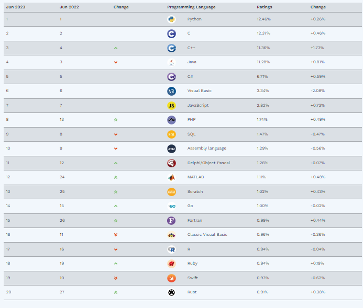Click the green up arrow beside C++
Screen dimensions: 363x308
click(x=116, y=48)
